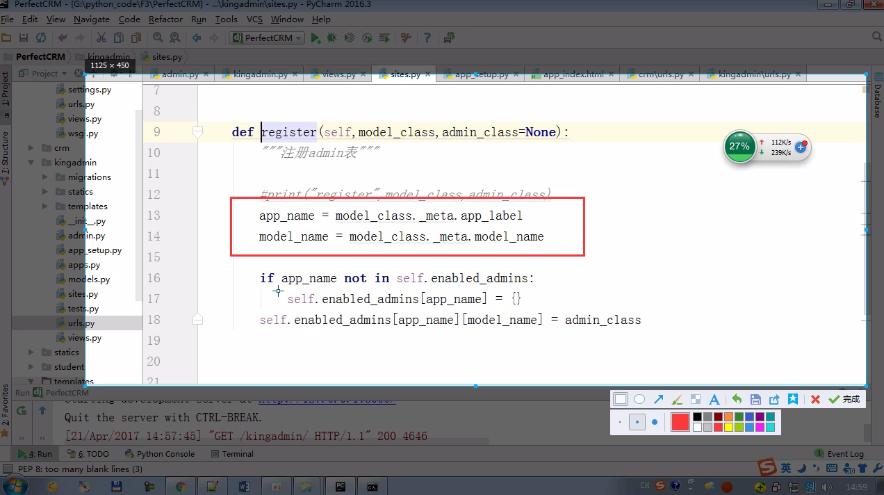Expand the crm folder in project tree
The image size is (884, 495).
[31, 148]
